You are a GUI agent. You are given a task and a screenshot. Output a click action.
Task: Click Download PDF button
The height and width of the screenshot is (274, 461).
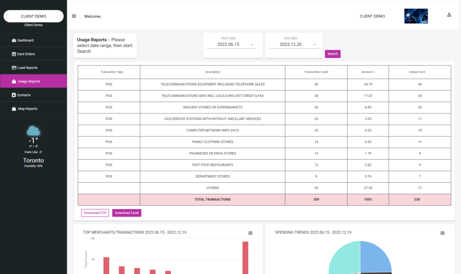click(x=95, y=213)
